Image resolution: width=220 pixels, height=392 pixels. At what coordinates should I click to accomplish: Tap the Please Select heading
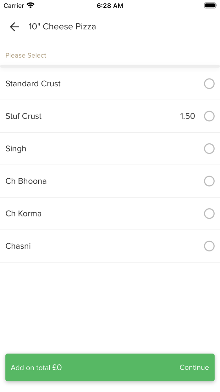pyautogui.click(x=26, y=55)
